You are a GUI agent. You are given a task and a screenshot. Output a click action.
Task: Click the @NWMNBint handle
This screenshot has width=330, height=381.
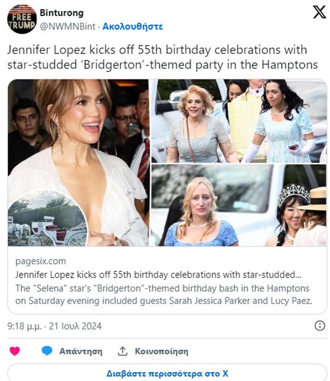coord(67,27)
